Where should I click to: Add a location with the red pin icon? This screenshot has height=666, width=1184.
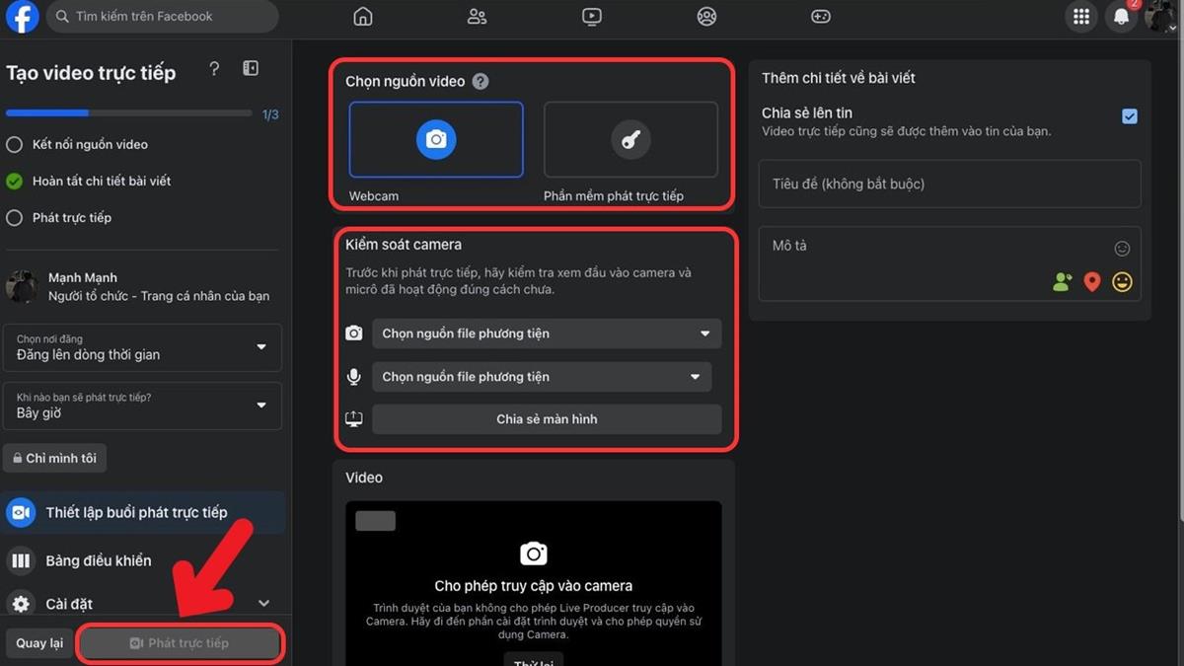click(x=1091, y=282)
